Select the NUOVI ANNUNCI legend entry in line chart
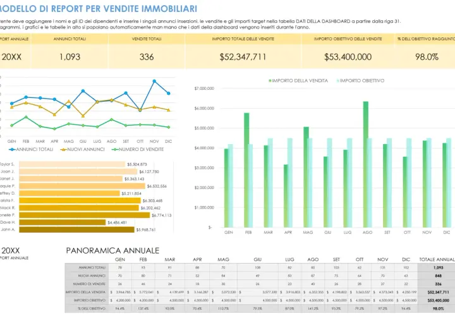This screenshot has width=455, height=316. click(82, 149)
